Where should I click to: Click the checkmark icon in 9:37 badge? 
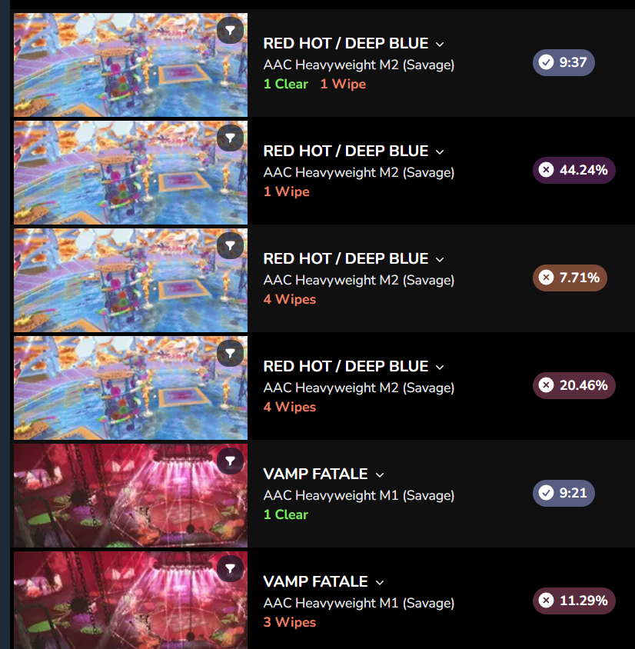pos(546,62)
